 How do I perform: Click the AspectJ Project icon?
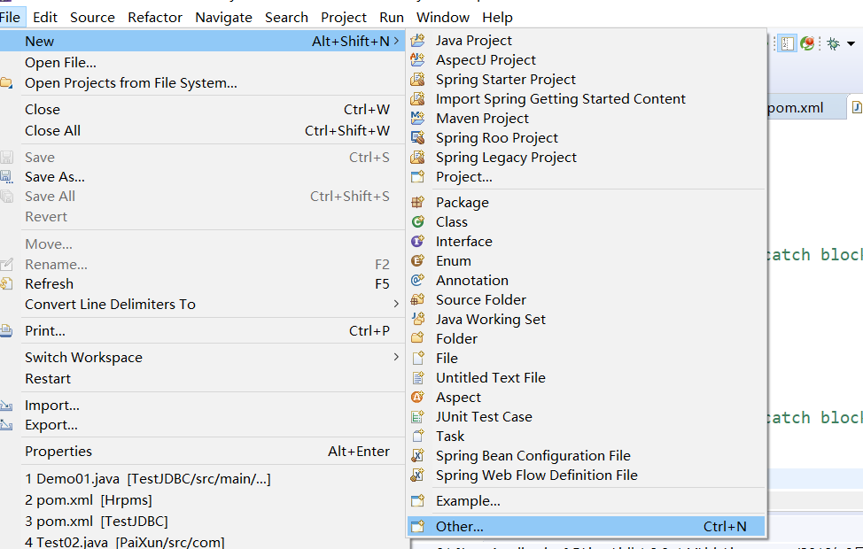417,59
